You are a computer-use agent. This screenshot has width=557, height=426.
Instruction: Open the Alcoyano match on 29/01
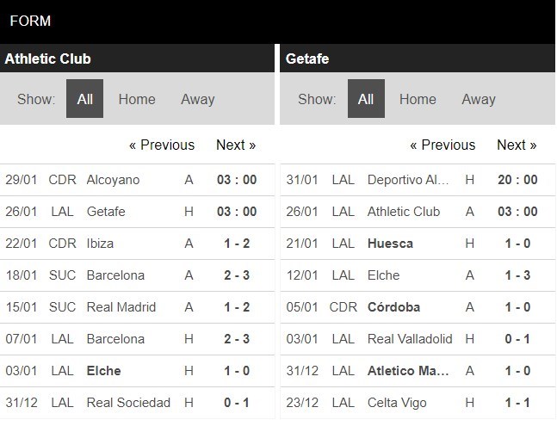point(137,180)
